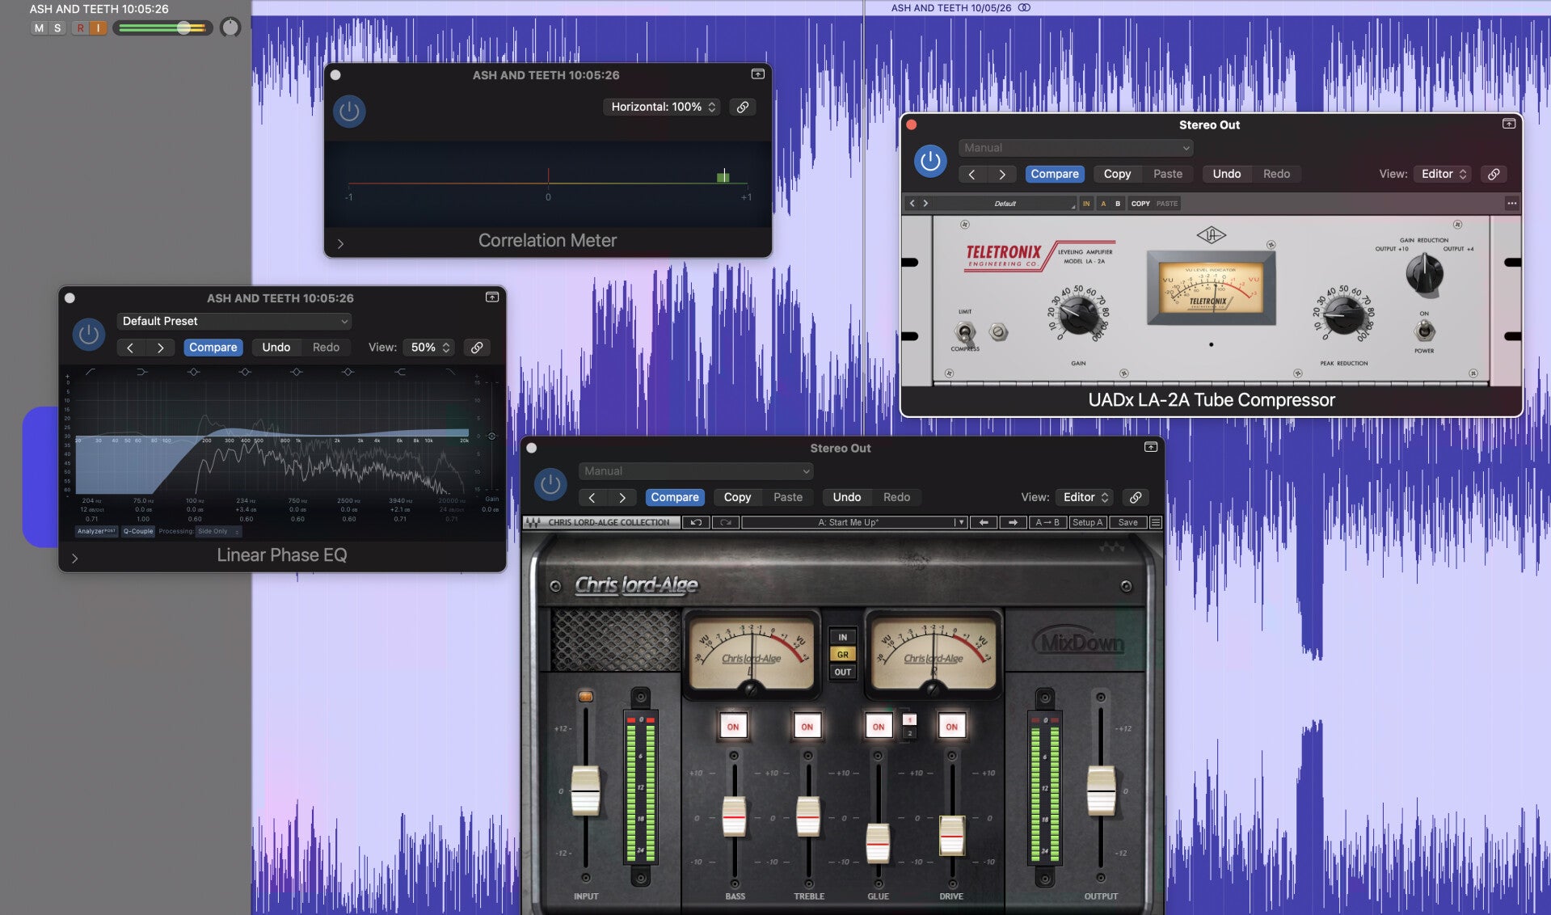Toggle the EQ high-shelf band icon
The width and height of the screenshot is (1551, 915).
click(x=399, y=372)
